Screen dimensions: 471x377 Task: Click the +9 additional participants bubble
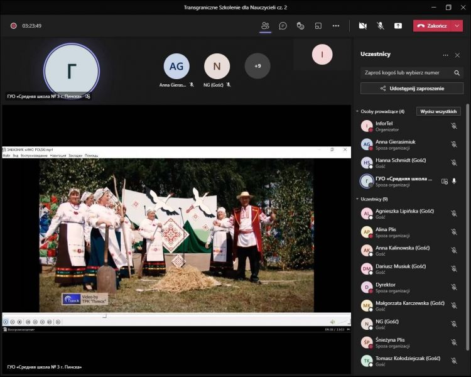point(257,66)
